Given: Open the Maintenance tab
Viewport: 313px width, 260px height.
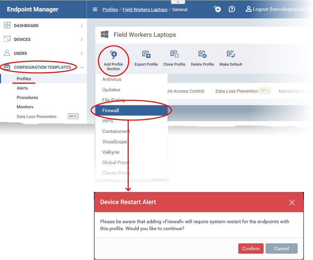Looking at the screenshot, I should pyautogui.click(x=295, y=91).
